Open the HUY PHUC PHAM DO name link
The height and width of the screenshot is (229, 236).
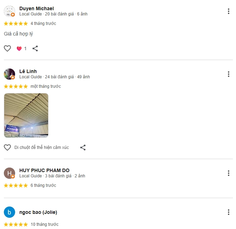[44, 170]
